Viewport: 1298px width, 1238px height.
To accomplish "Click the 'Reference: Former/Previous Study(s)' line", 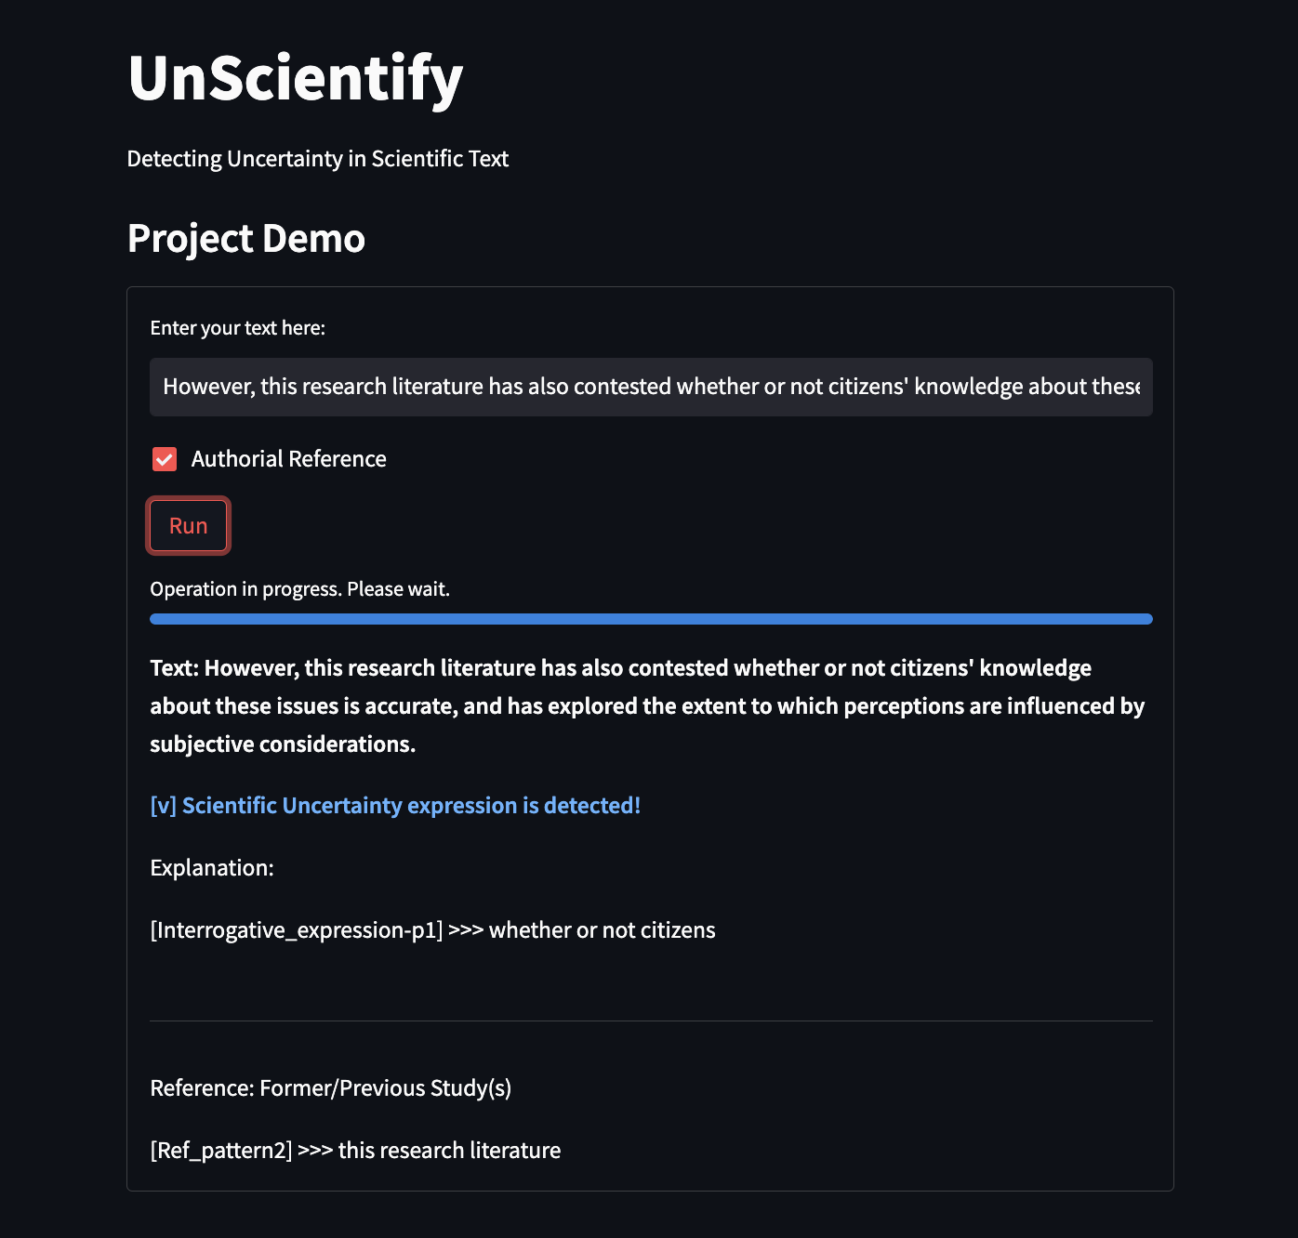I will tap(330, 1088).
